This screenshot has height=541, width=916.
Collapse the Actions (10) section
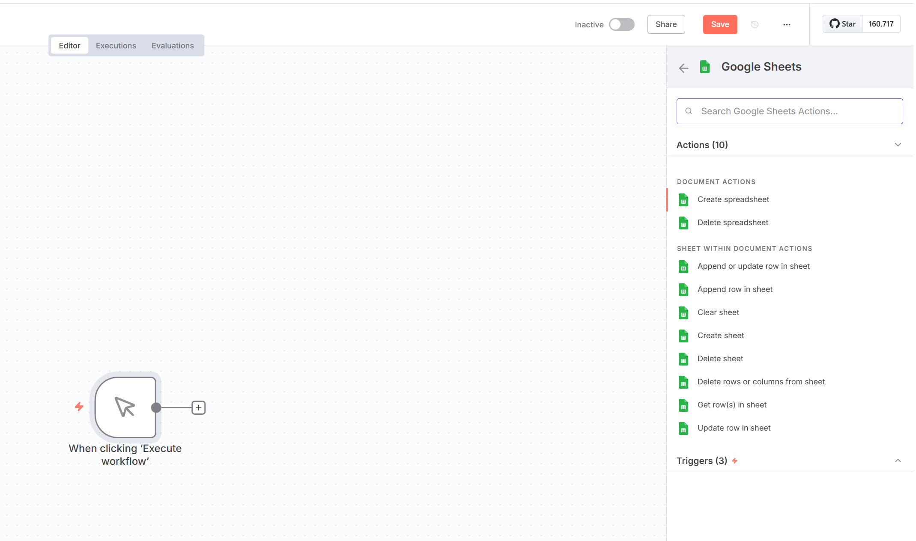tap(898, 145)
